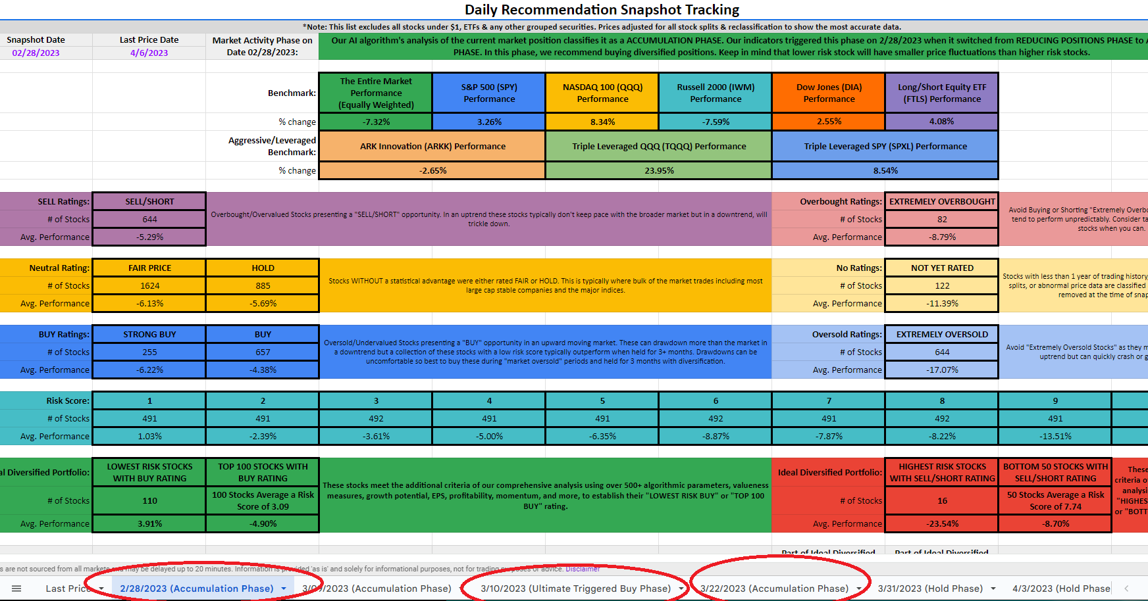Viewport: 1148px width, 601px height.
Task: Select the 885 hold stocks count cell
Action: (x=263, y=286)
